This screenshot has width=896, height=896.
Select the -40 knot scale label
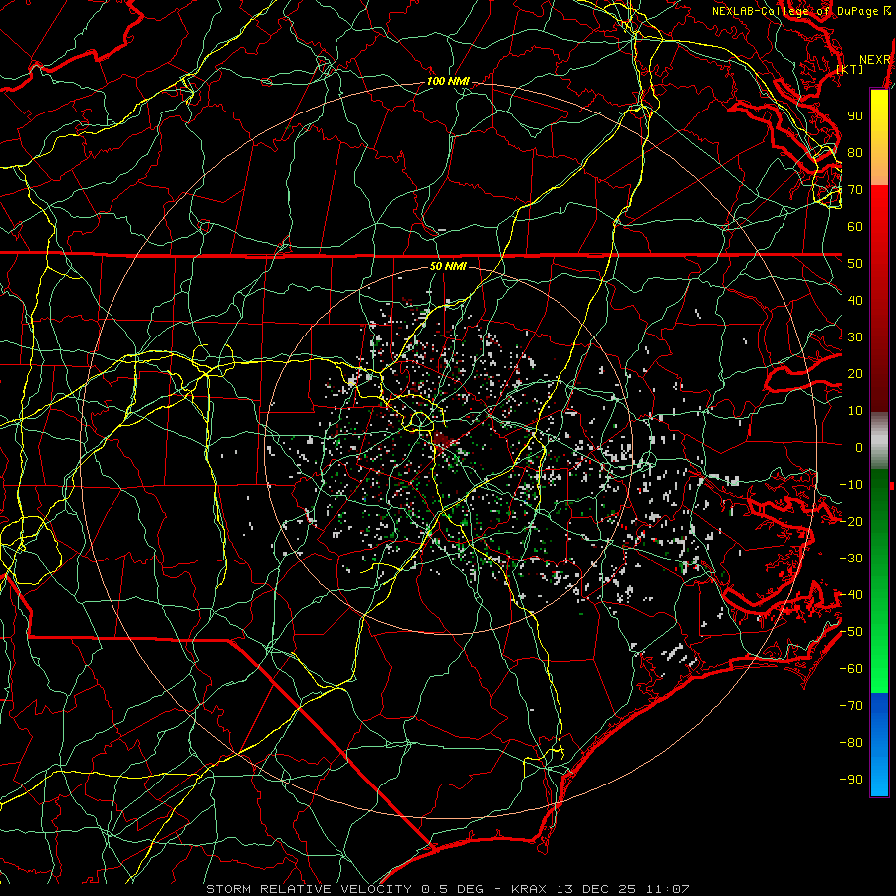pyautogui.click(x=851, y=595)
